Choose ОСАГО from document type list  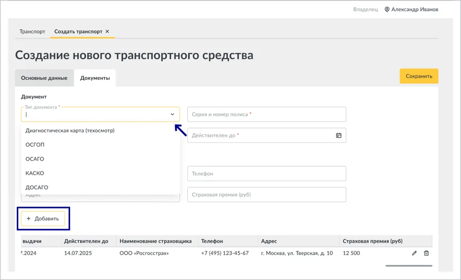click(100, 159)
